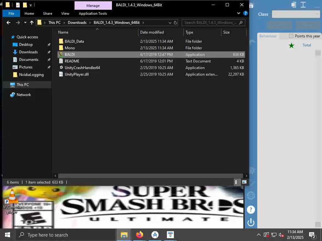The height and width of the screenshot is (241, 322).
Task: Sort by the Size column header
Action: click(226, 32)
